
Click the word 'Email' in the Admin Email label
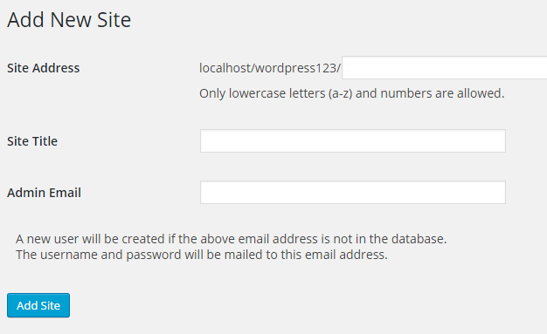pos(65,193)
